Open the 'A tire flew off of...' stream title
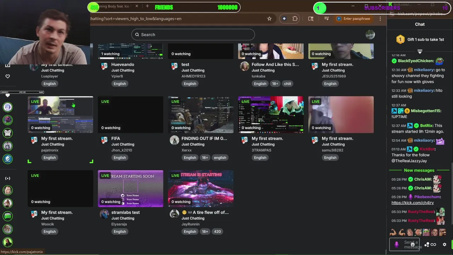Image resolution: width=453 pixels, height=255 pixels. 205,212
